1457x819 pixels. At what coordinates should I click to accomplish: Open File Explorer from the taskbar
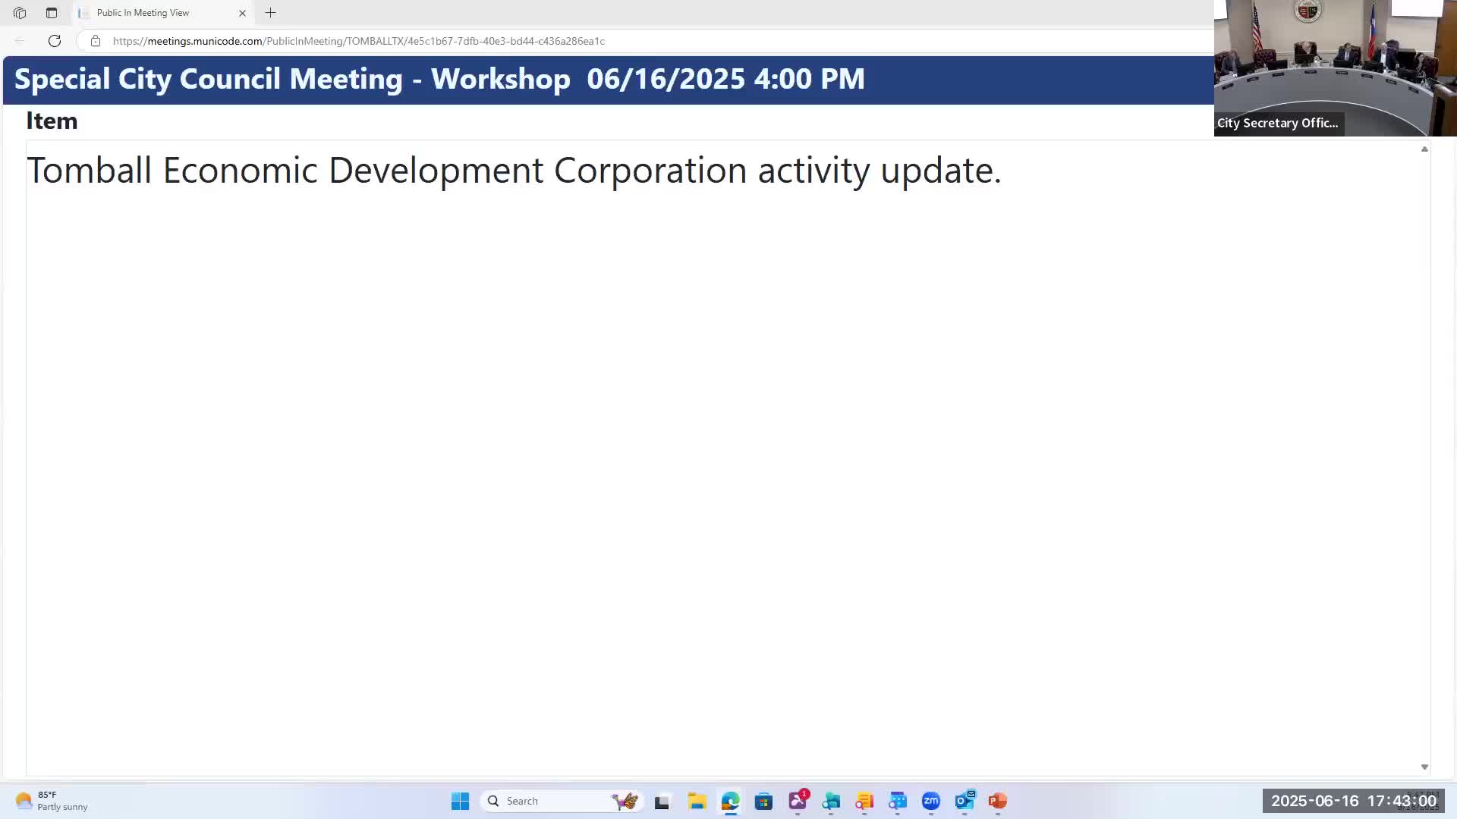coord(697,801)
